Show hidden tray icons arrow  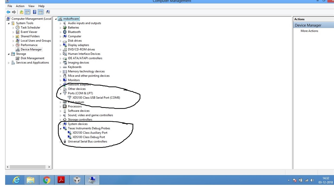288,180
